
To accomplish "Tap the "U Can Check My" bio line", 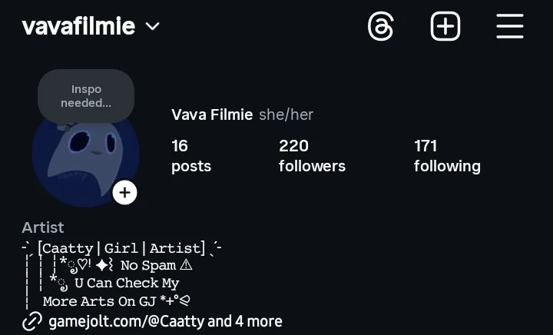I will (x=127, y=283).
